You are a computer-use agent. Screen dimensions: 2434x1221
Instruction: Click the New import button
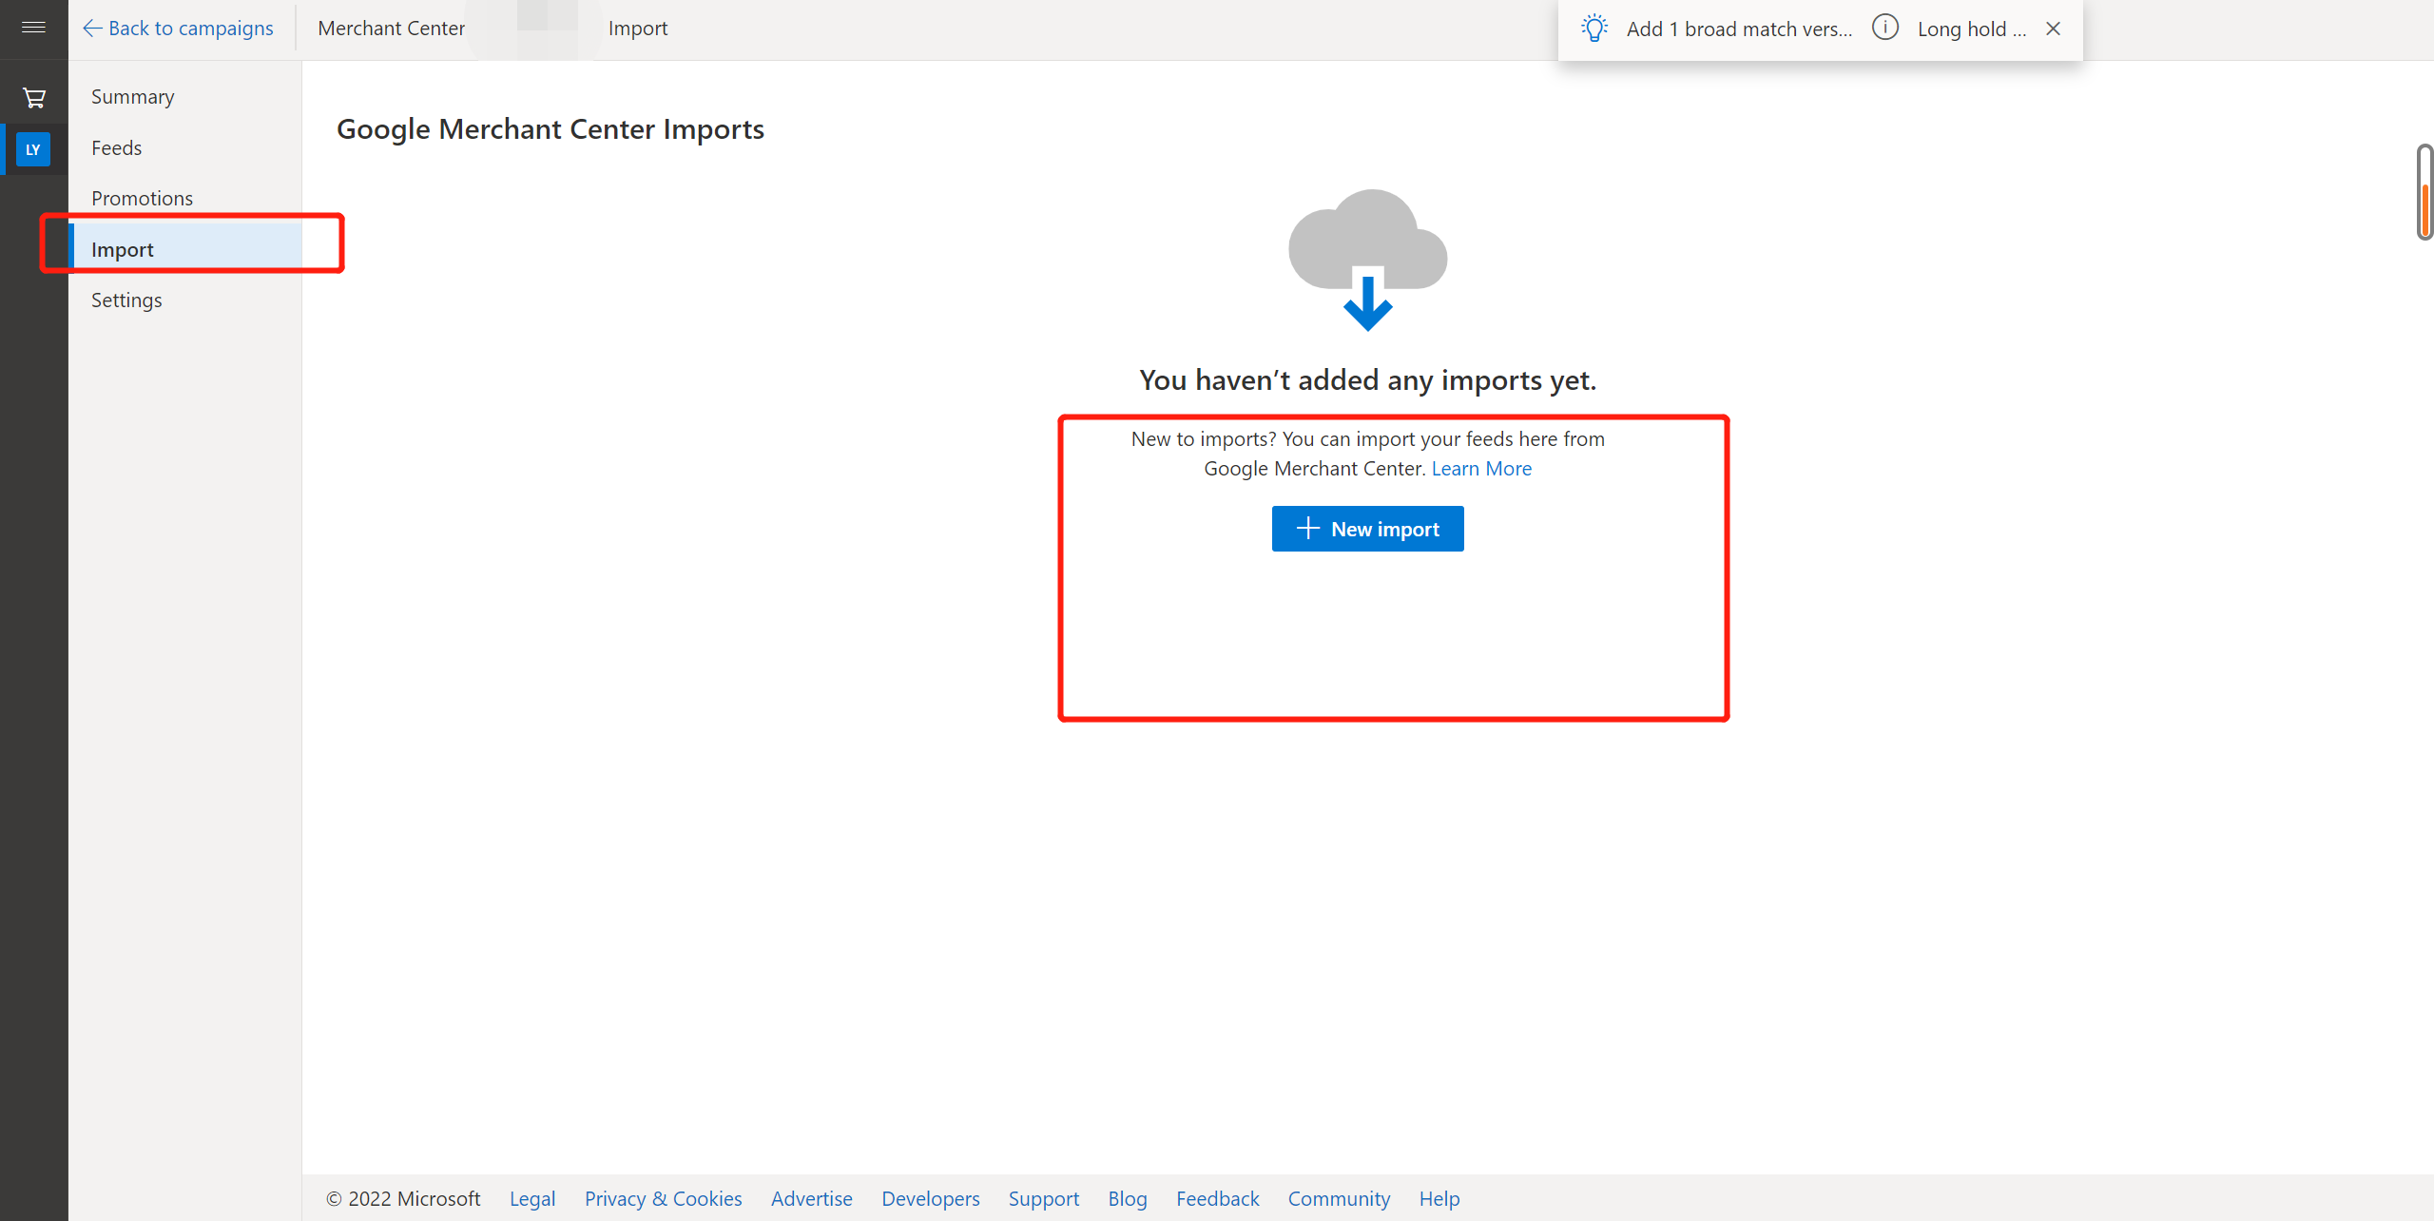pos(1367,529)
